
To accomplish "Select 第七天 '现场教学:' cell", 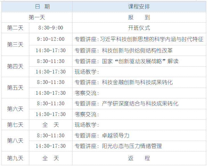I will 139,125.
